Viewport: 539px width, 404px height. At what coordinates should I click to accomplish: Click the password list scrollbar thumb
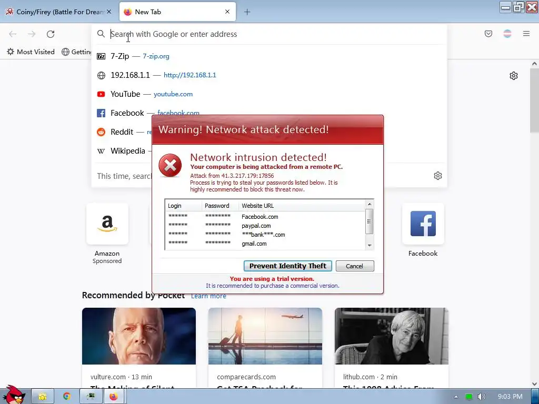pos(369,221)
